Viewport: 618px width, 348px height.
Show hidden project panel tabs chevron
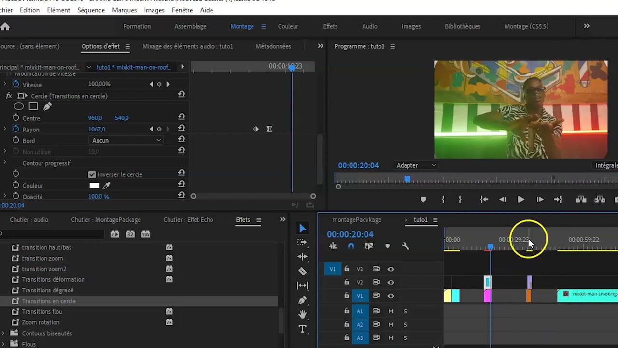click(282, 219)
